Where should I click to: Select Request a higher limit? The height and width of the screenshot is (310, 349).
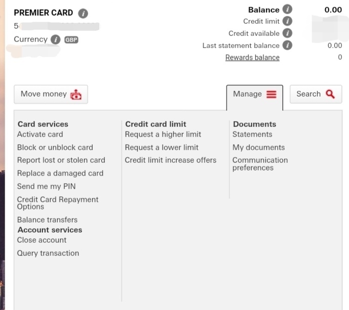163,135
